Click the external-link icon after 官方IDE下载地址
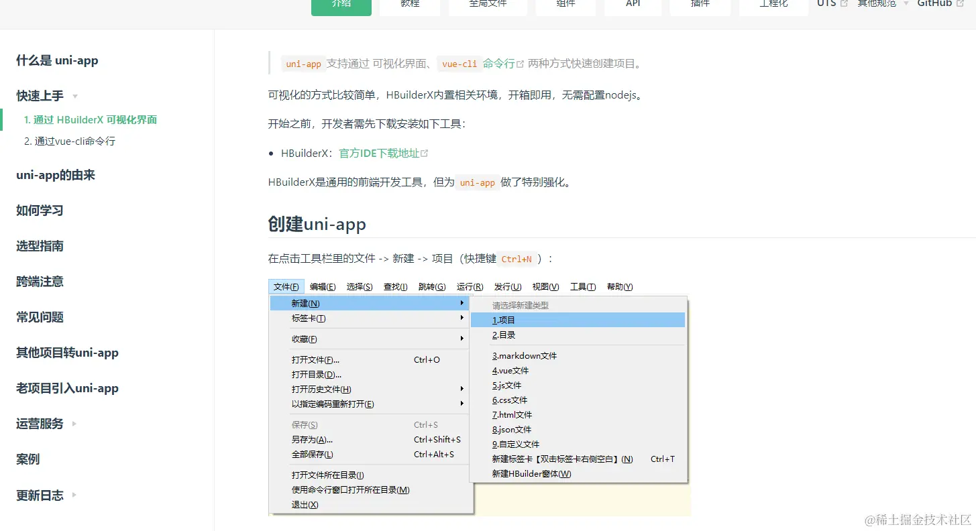The image size is (976, 531). (424, 154)
